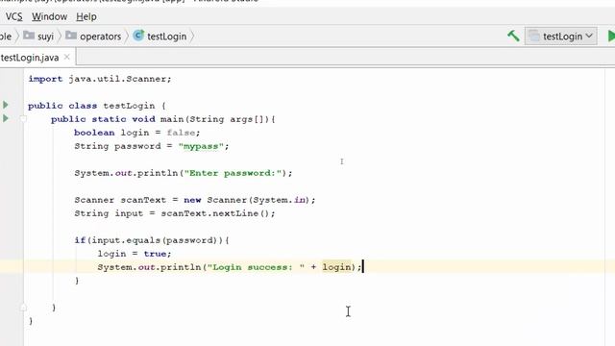Screen dimensions: 615x346
Task: Build project with the green hammer icon
Action: point(513,37)
